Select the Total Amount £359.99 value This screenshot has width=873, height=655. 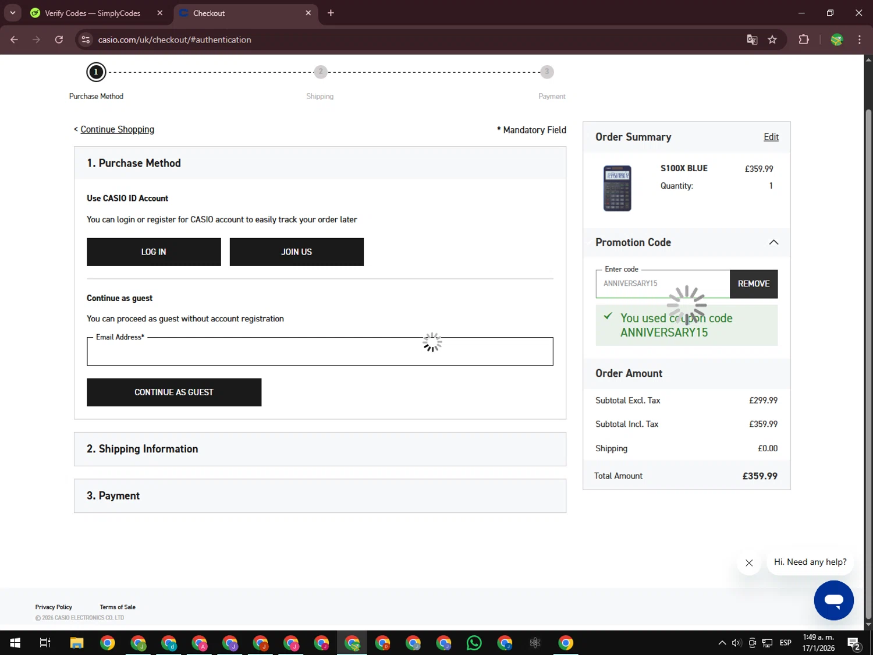point(760,476)
